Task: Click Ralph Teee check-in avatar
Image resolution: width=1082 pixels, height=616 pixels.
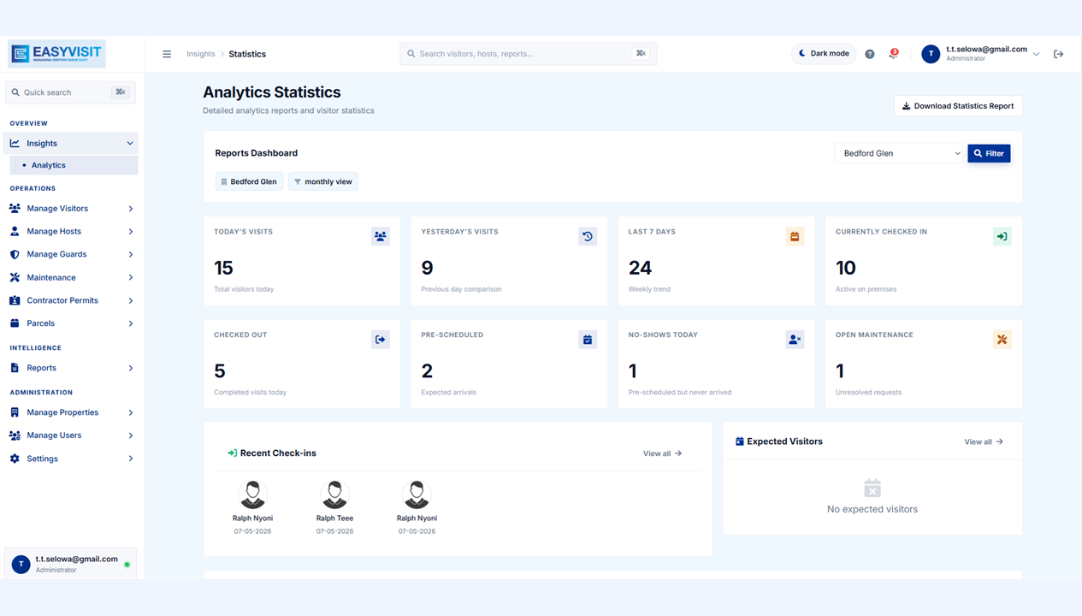Action: click(x=334, y=495)
